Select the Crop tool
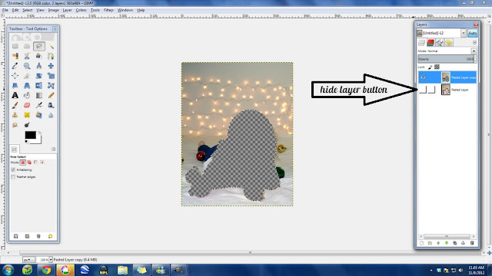This screenshot has height=276, width=492. click(27, 76)
